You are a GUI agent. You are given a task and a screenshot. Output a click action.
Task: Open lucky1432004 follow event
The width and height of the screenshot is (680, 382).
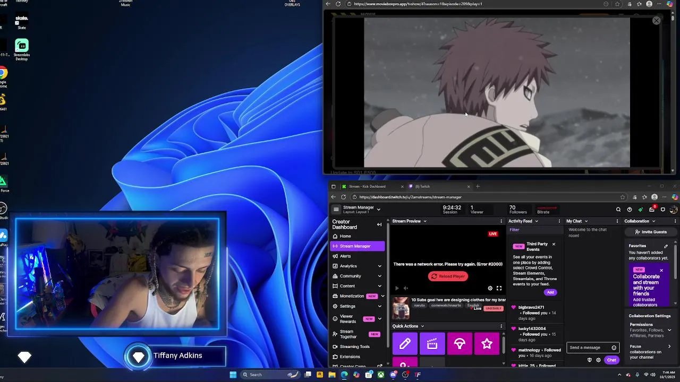(535, 334)
